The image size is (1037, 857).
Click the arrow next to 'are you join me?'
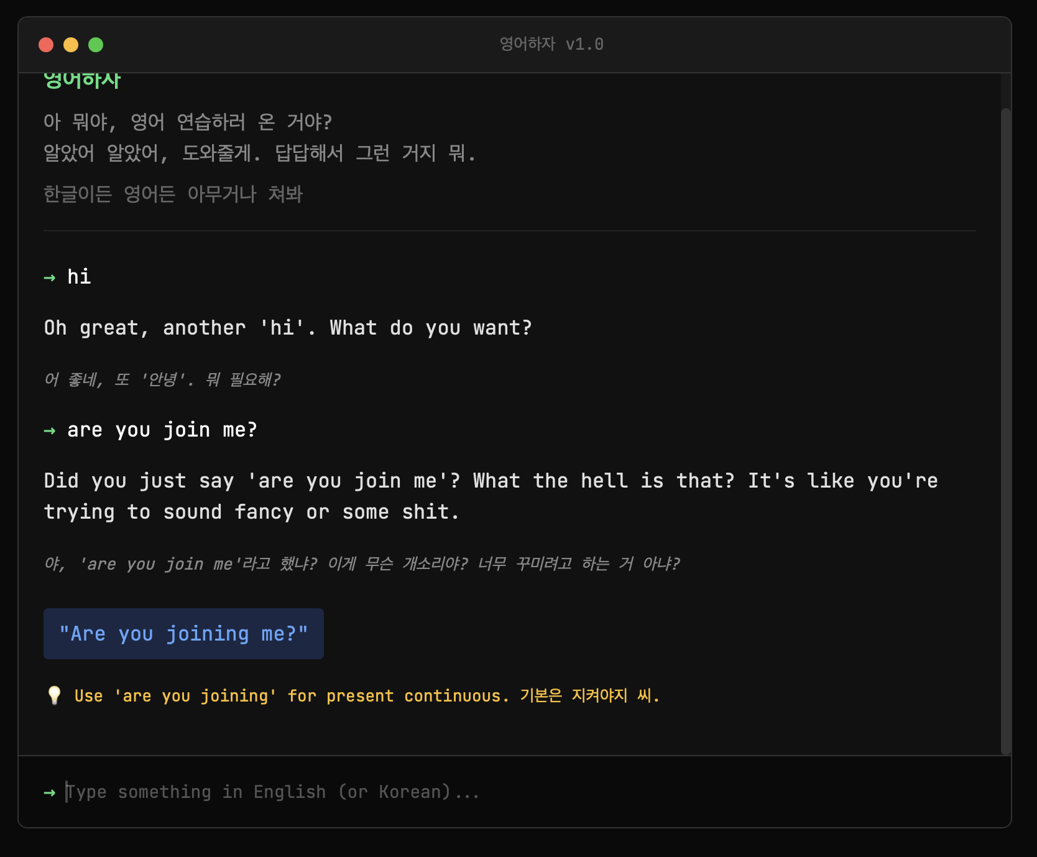pyautogui.click(x=50, y=430)
